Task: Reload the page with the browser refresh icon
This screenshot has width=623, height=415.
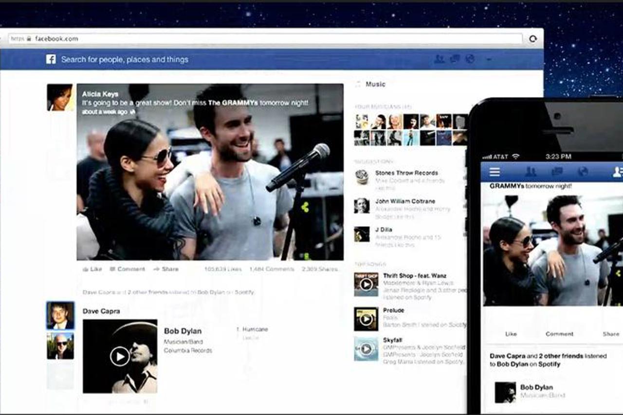Action: click(x=533, y=39)
